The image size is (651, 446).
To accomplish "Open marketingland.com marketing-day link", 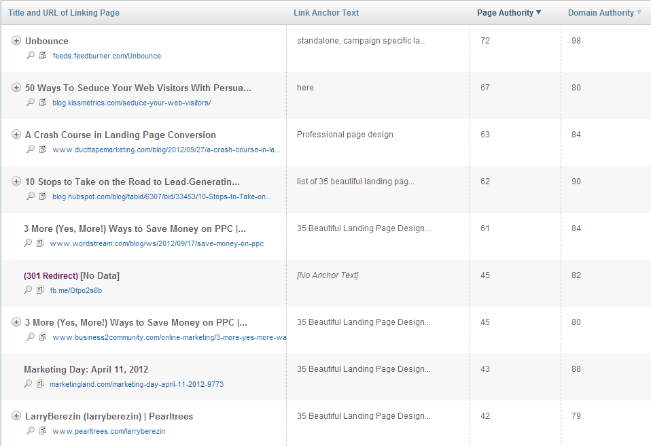I will coord(137,384).
